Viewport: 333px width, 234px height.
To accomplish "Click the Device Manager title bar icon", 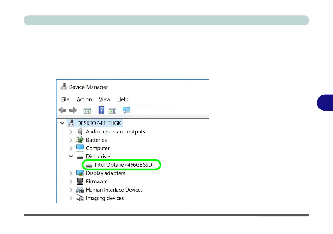I will 63,87.
